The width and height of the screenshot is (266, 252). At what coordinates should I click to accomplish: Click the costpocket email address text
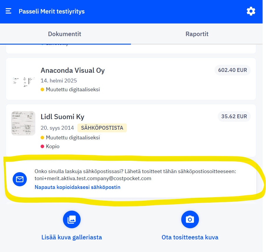[93, 178]
